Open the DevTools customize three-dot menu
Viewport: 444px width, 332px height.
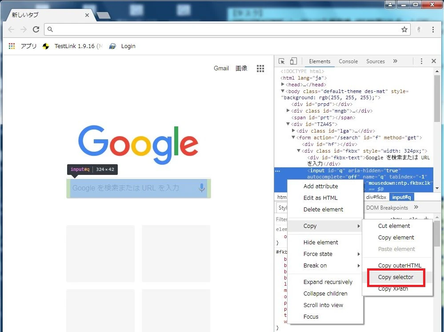tap(421, 61)
